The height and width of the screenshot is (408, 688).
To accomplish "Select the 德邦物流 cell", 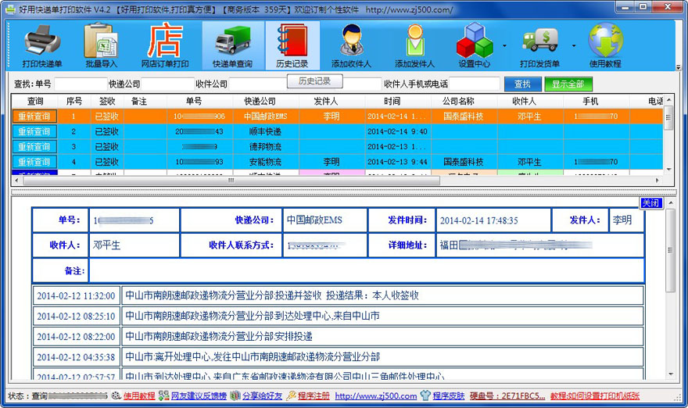I will coord(266,146).
